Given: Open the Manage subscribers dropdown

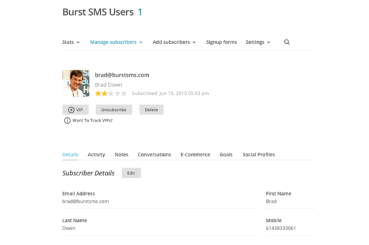Looking at the screenshot, I should tap(116, 42).
